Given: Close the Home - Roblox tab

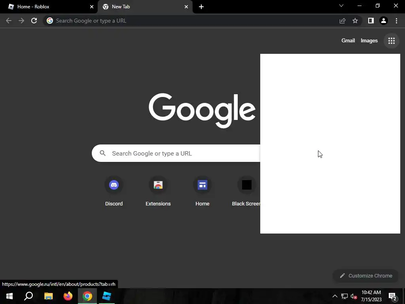Looking at the screenshot, I should coord(92,7).
